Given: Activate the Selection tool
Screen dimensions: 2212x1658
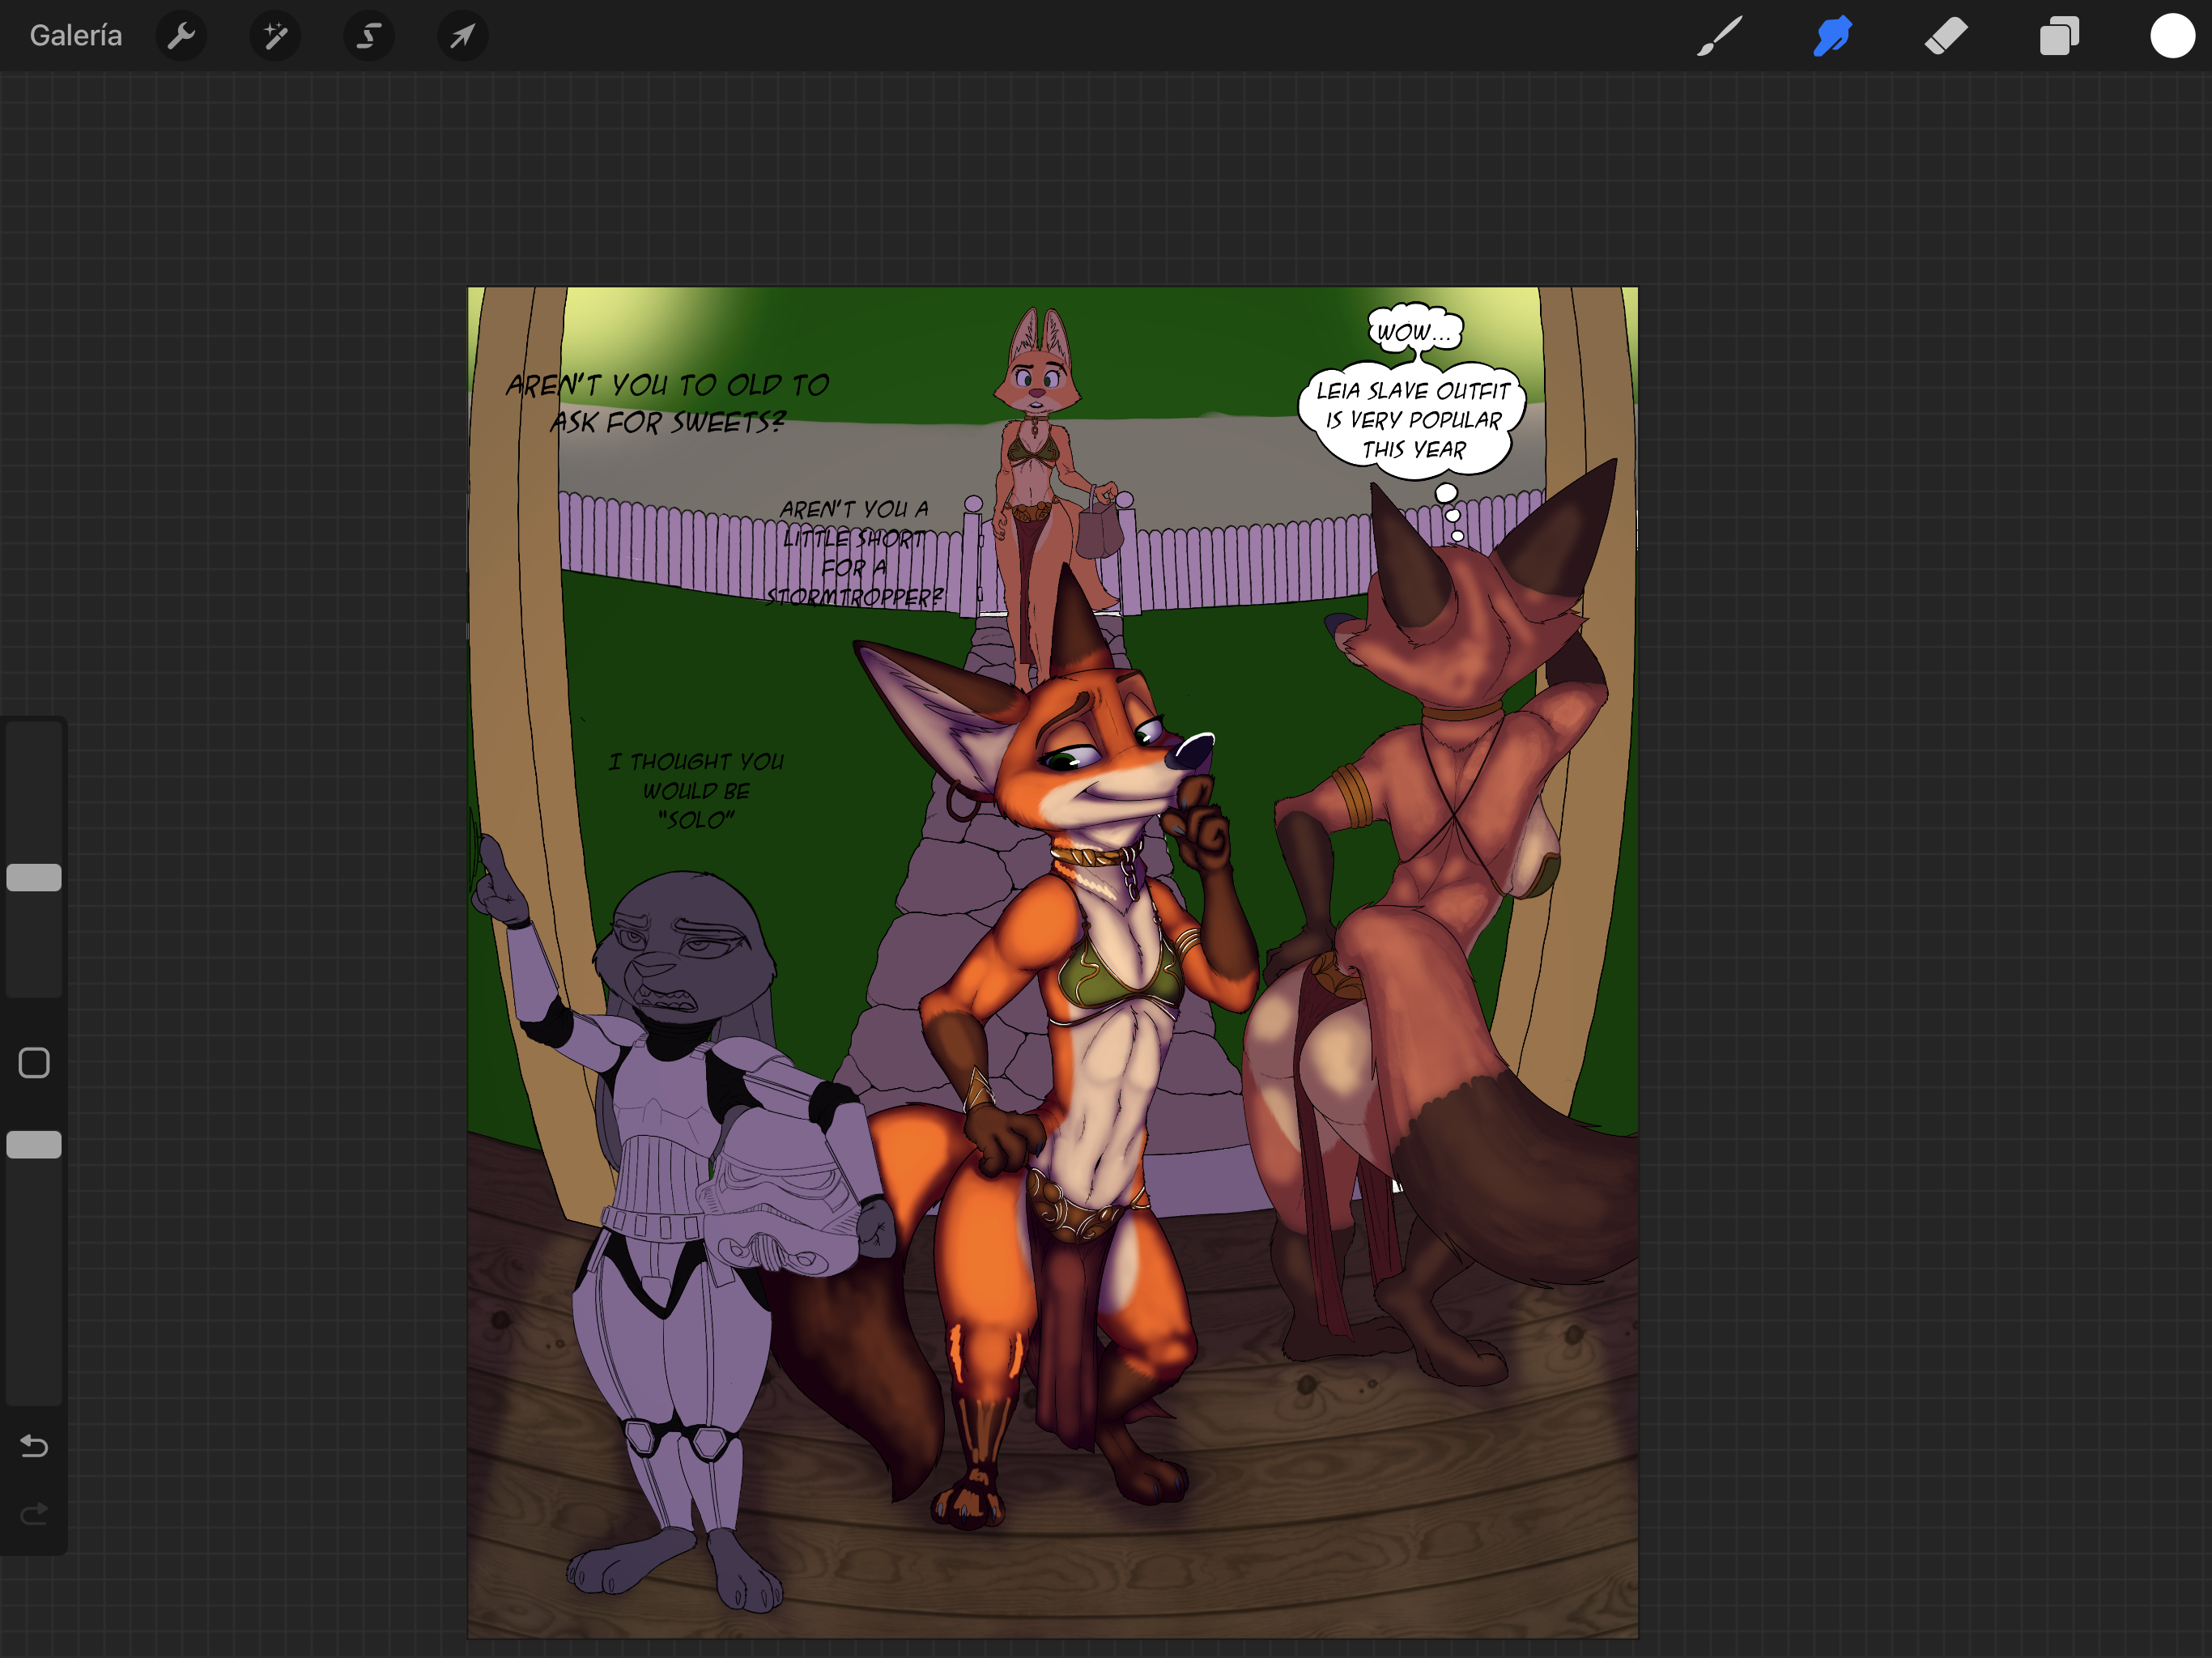Looking at the screenshot, I should point(369,37).
